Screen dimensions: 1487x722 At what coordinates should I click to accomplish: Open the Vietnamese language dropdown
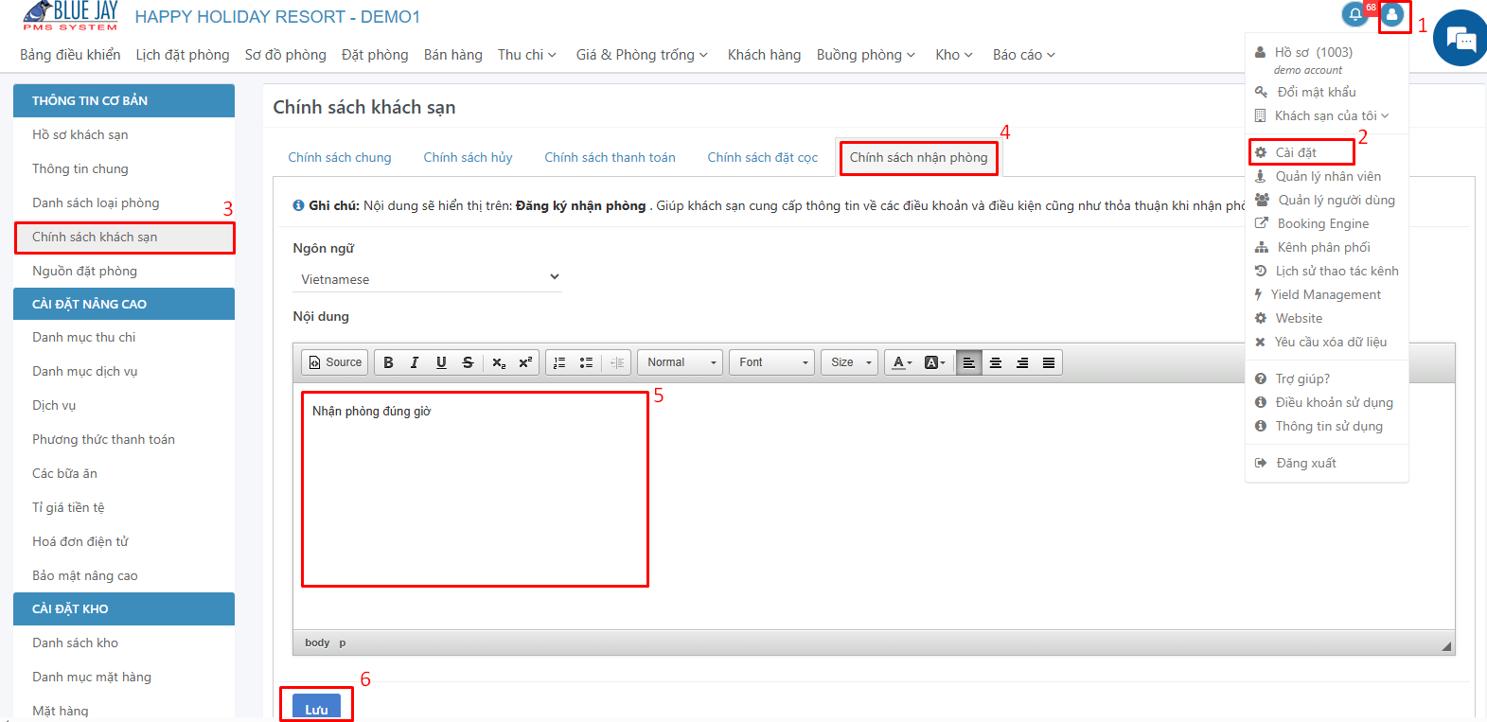428,278
